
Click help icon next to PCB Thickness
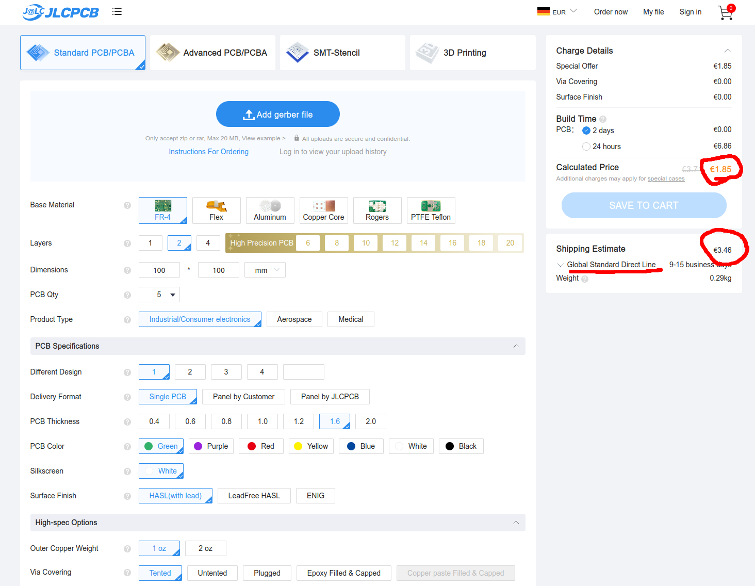click(127, 422)
